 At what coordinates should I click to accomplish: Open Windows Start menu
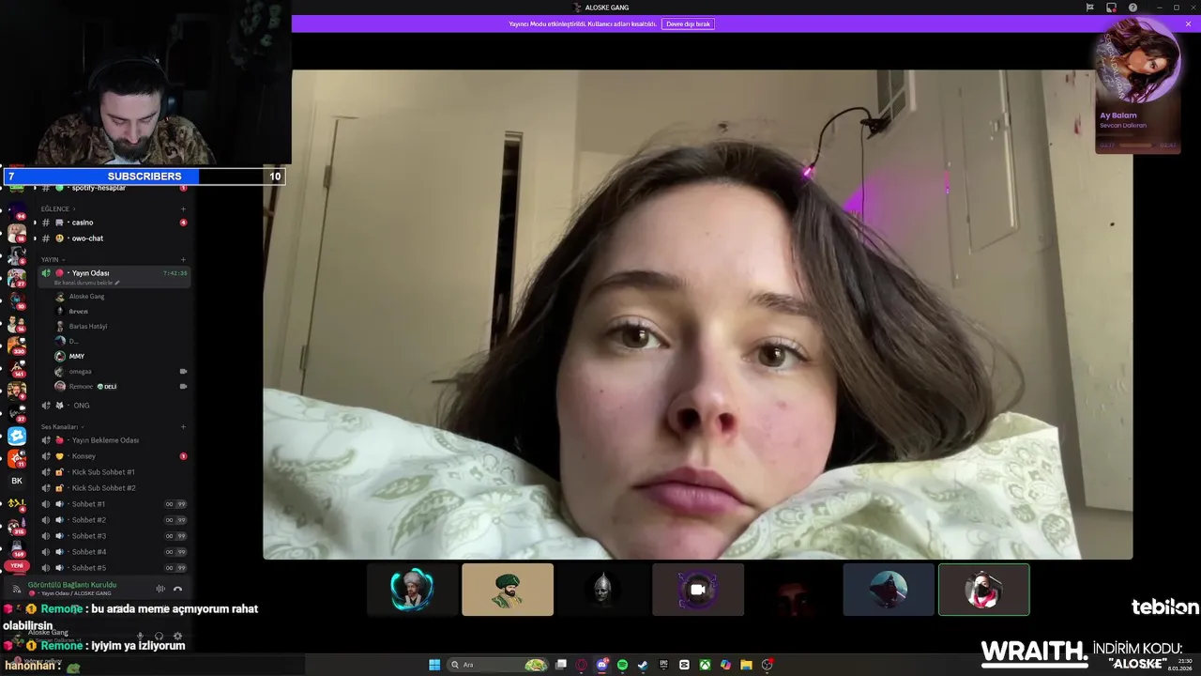point(434,665)
